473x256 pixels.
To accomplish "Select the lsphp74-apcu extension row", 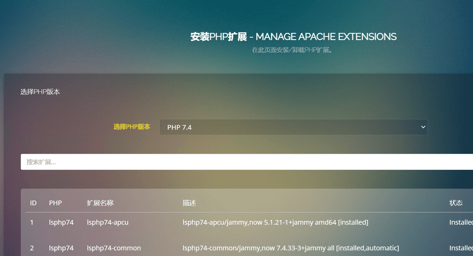I will [x=108, y=222].
